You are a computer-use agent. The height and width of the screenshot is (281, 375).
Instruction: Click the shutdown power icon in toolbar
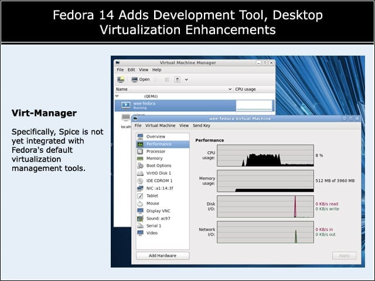tap(178, 80)
